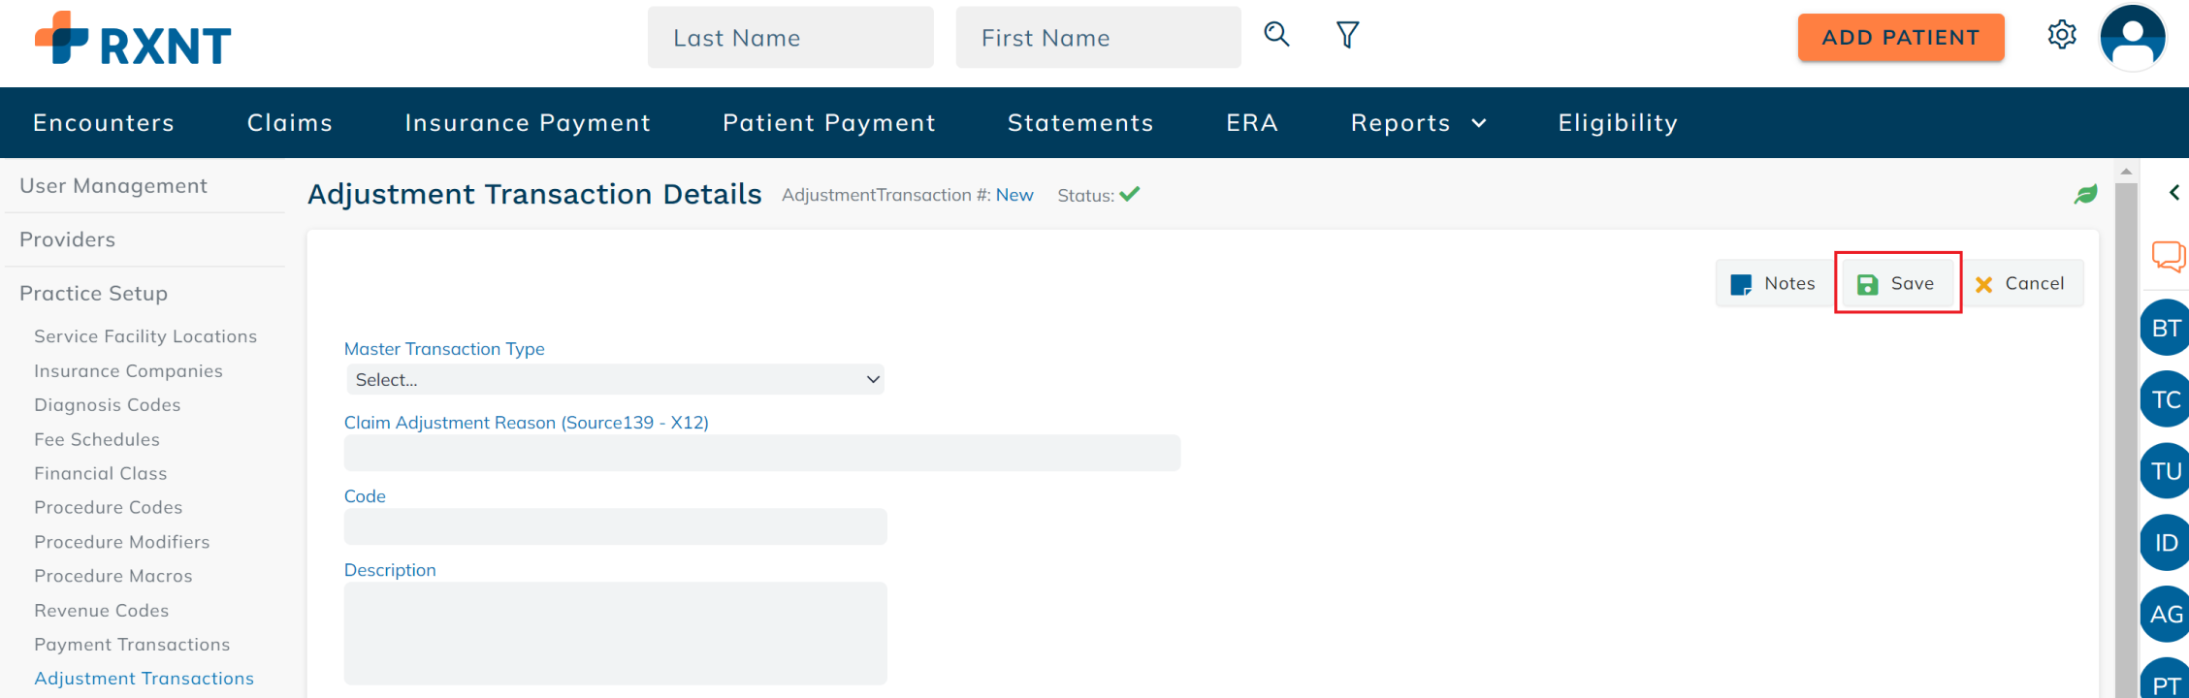Expand the Reports menu
2189x698 pixels.
click(1418, 123)
